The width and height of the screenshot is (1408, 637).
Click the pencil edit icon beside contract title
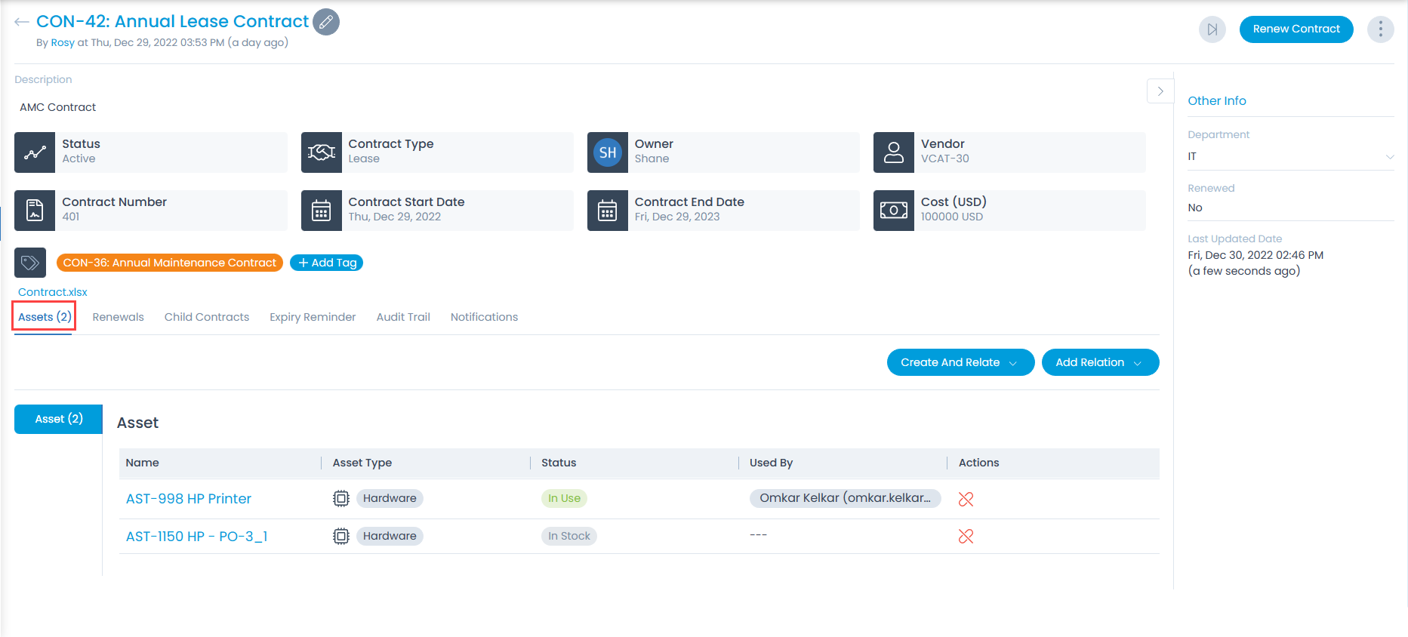coord(326,22)
